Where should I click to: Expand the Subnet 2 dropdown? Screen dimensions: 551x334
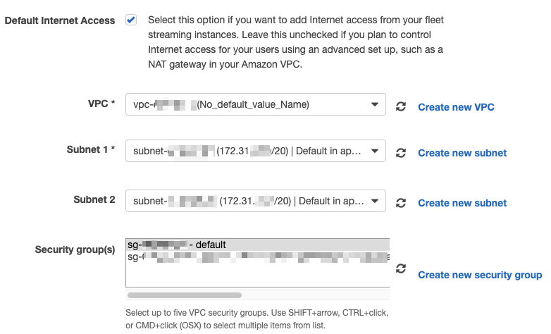pyautogui.click(x=256, y=201)
